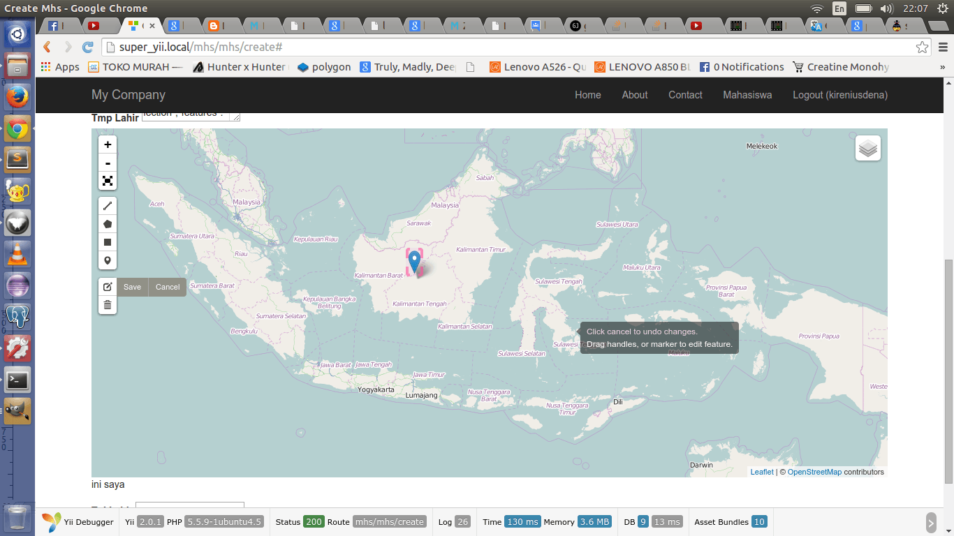Cancel the map edits
Viewport: 954px width, 536px height.
168,287
